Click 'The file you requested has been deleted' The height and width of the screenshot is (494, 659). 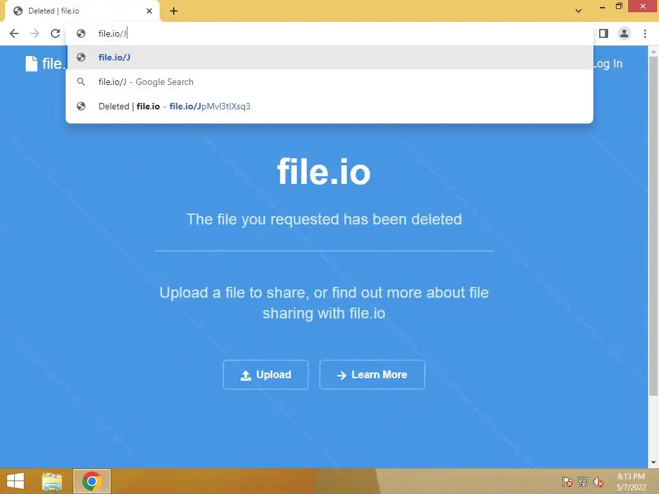pyautogui.click(x=324, y=219)
